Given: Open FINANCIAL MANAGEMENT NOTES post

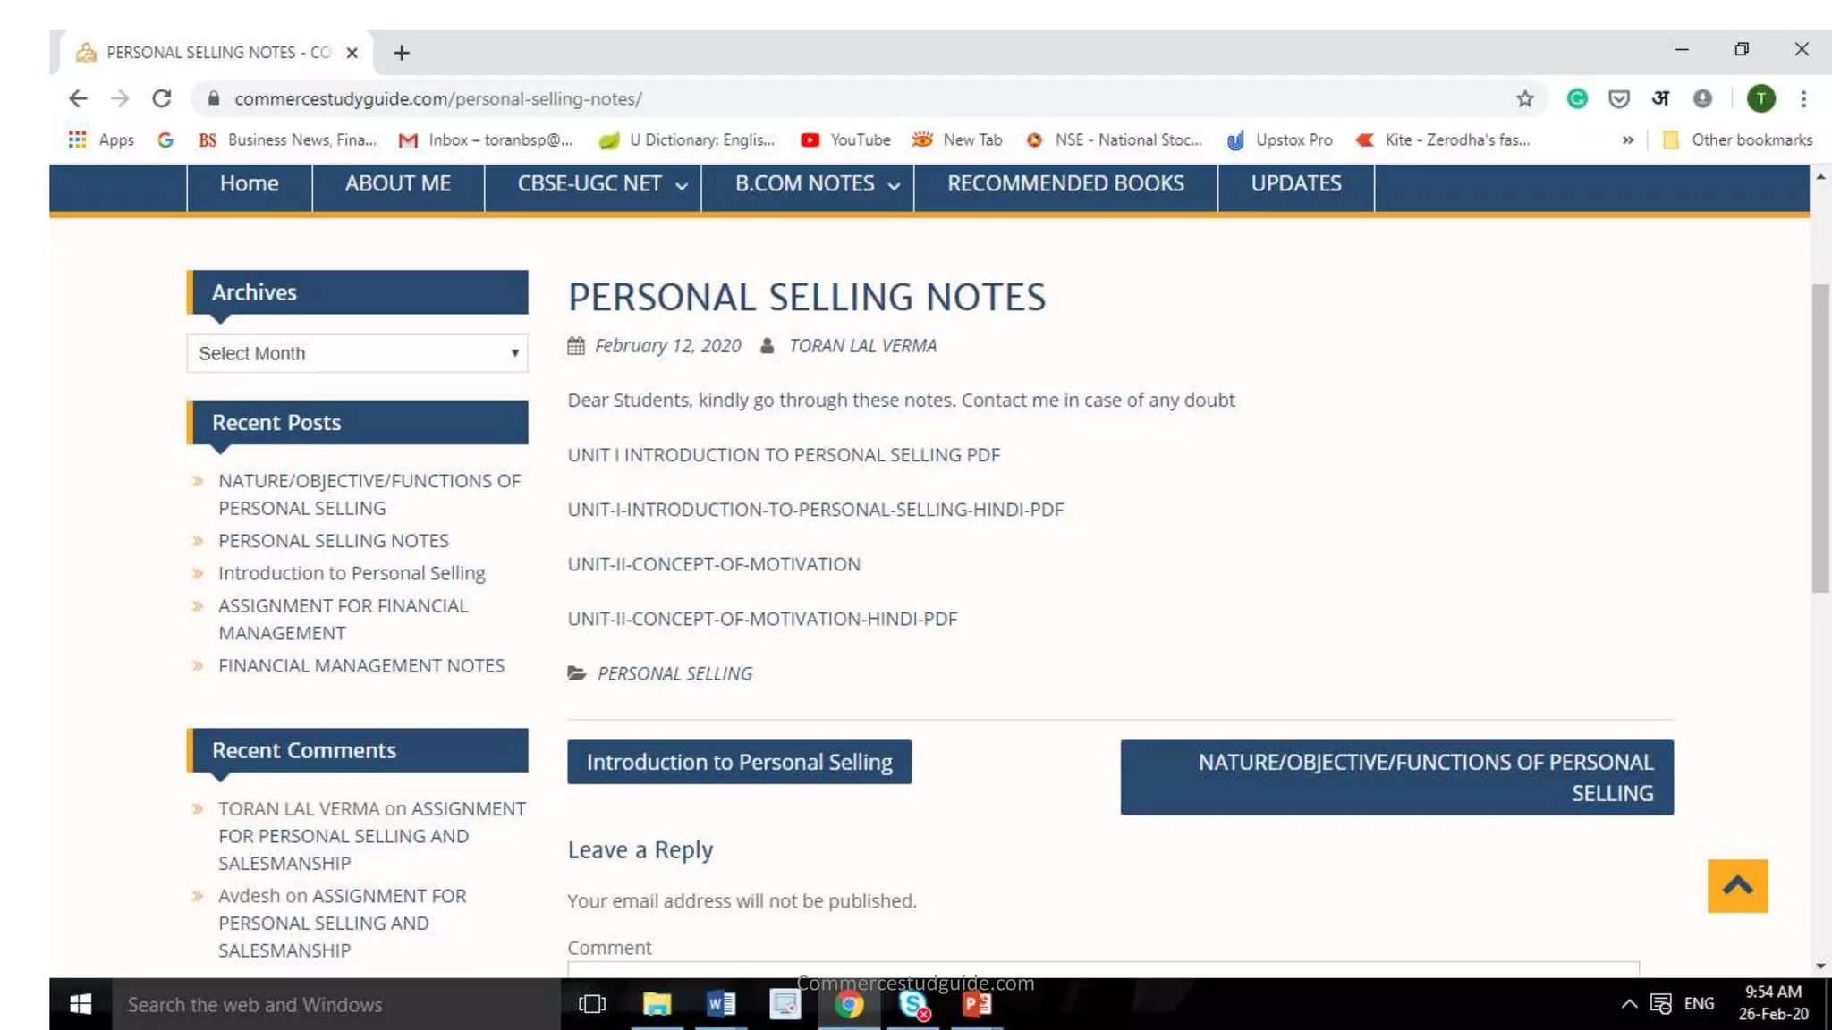Looking at the screenshot, I should point(361,666).
